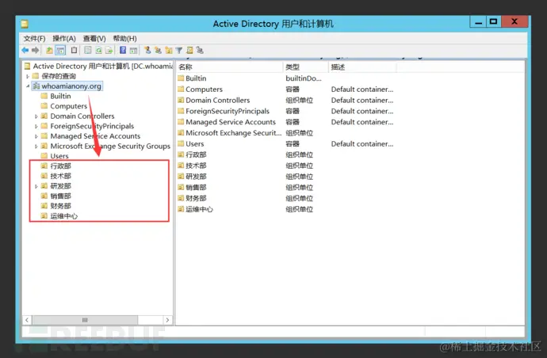
Task: Sort by the 描述 column header
Action: pyautogui.click(x=362, y=67)
